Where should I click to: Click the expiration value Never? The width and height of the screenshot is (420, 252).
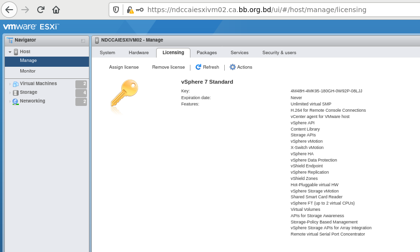(x=296, y=98)
